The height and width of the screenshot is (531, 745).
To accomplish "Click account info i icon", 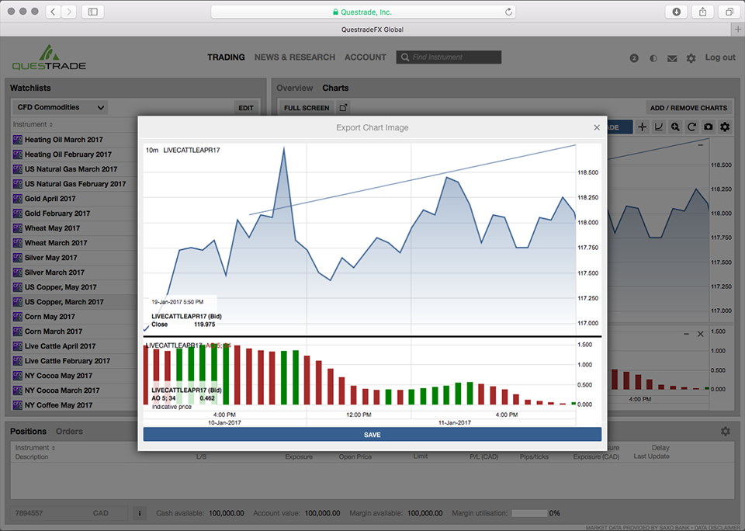I will pos(139,513).
